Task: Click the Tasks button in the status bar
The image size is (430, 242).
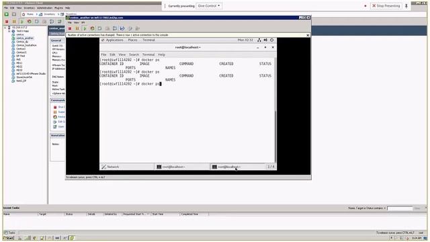Action: (10, 233)
